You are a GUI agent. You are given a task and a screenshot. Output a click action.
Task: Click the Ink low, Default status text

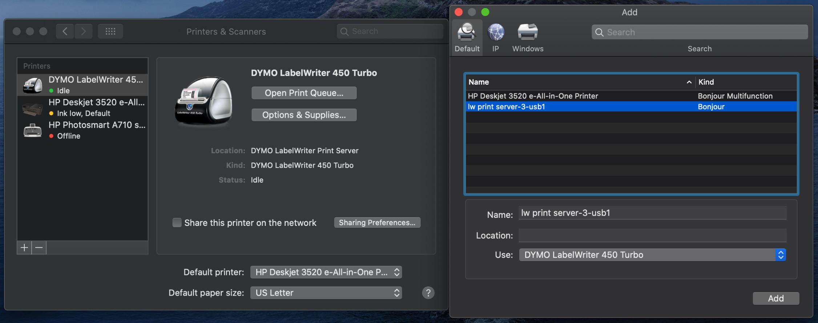click(x=84, y=113)
